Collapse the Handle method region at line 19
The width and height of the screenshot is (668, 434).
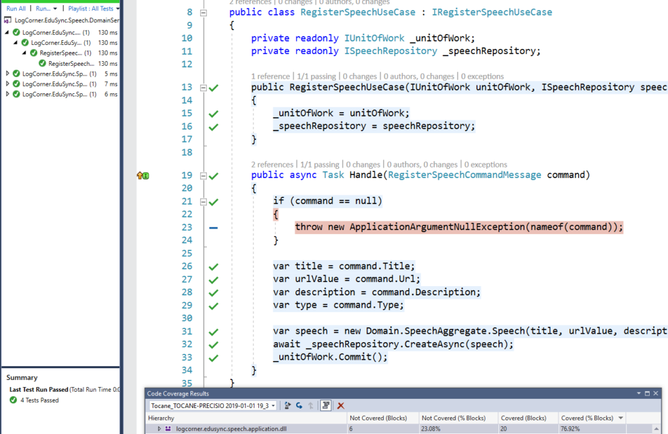pos(203,175)
